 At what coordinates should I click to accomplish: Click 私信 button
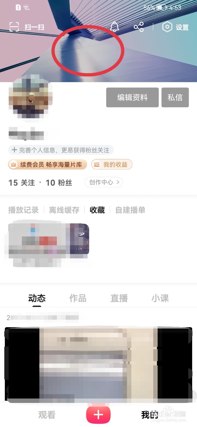coord(175,97)
